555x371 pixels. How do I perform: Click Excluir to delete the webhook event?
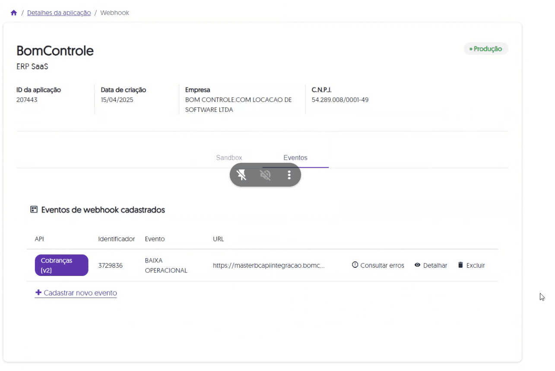tap(471, 265)
